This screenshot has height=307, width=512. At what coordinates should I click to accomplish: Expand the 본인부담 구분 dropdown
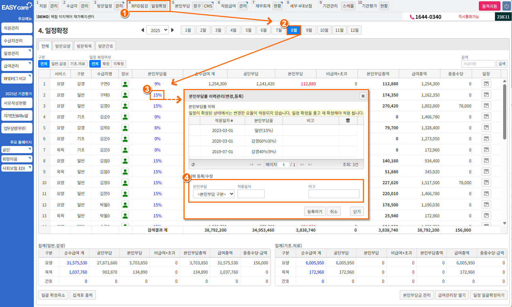tap(214, 194)
